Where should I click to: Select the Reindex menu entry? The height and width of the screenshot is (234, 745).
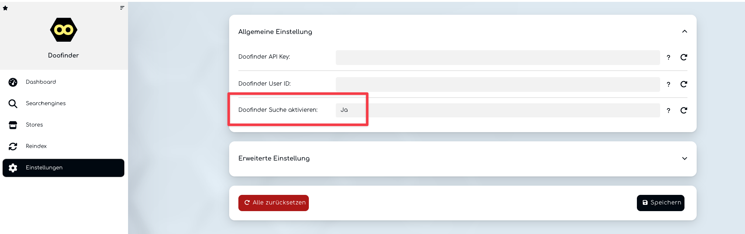click(x=63, y=146)
